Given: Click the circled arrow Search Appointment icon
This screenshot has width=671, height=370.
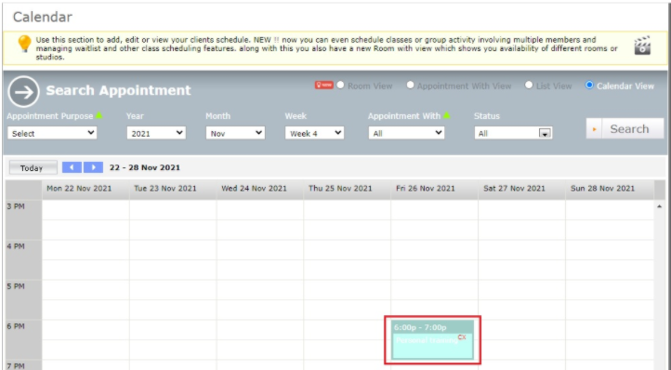Looking at the screenshot, I should (x=23, y=91).
